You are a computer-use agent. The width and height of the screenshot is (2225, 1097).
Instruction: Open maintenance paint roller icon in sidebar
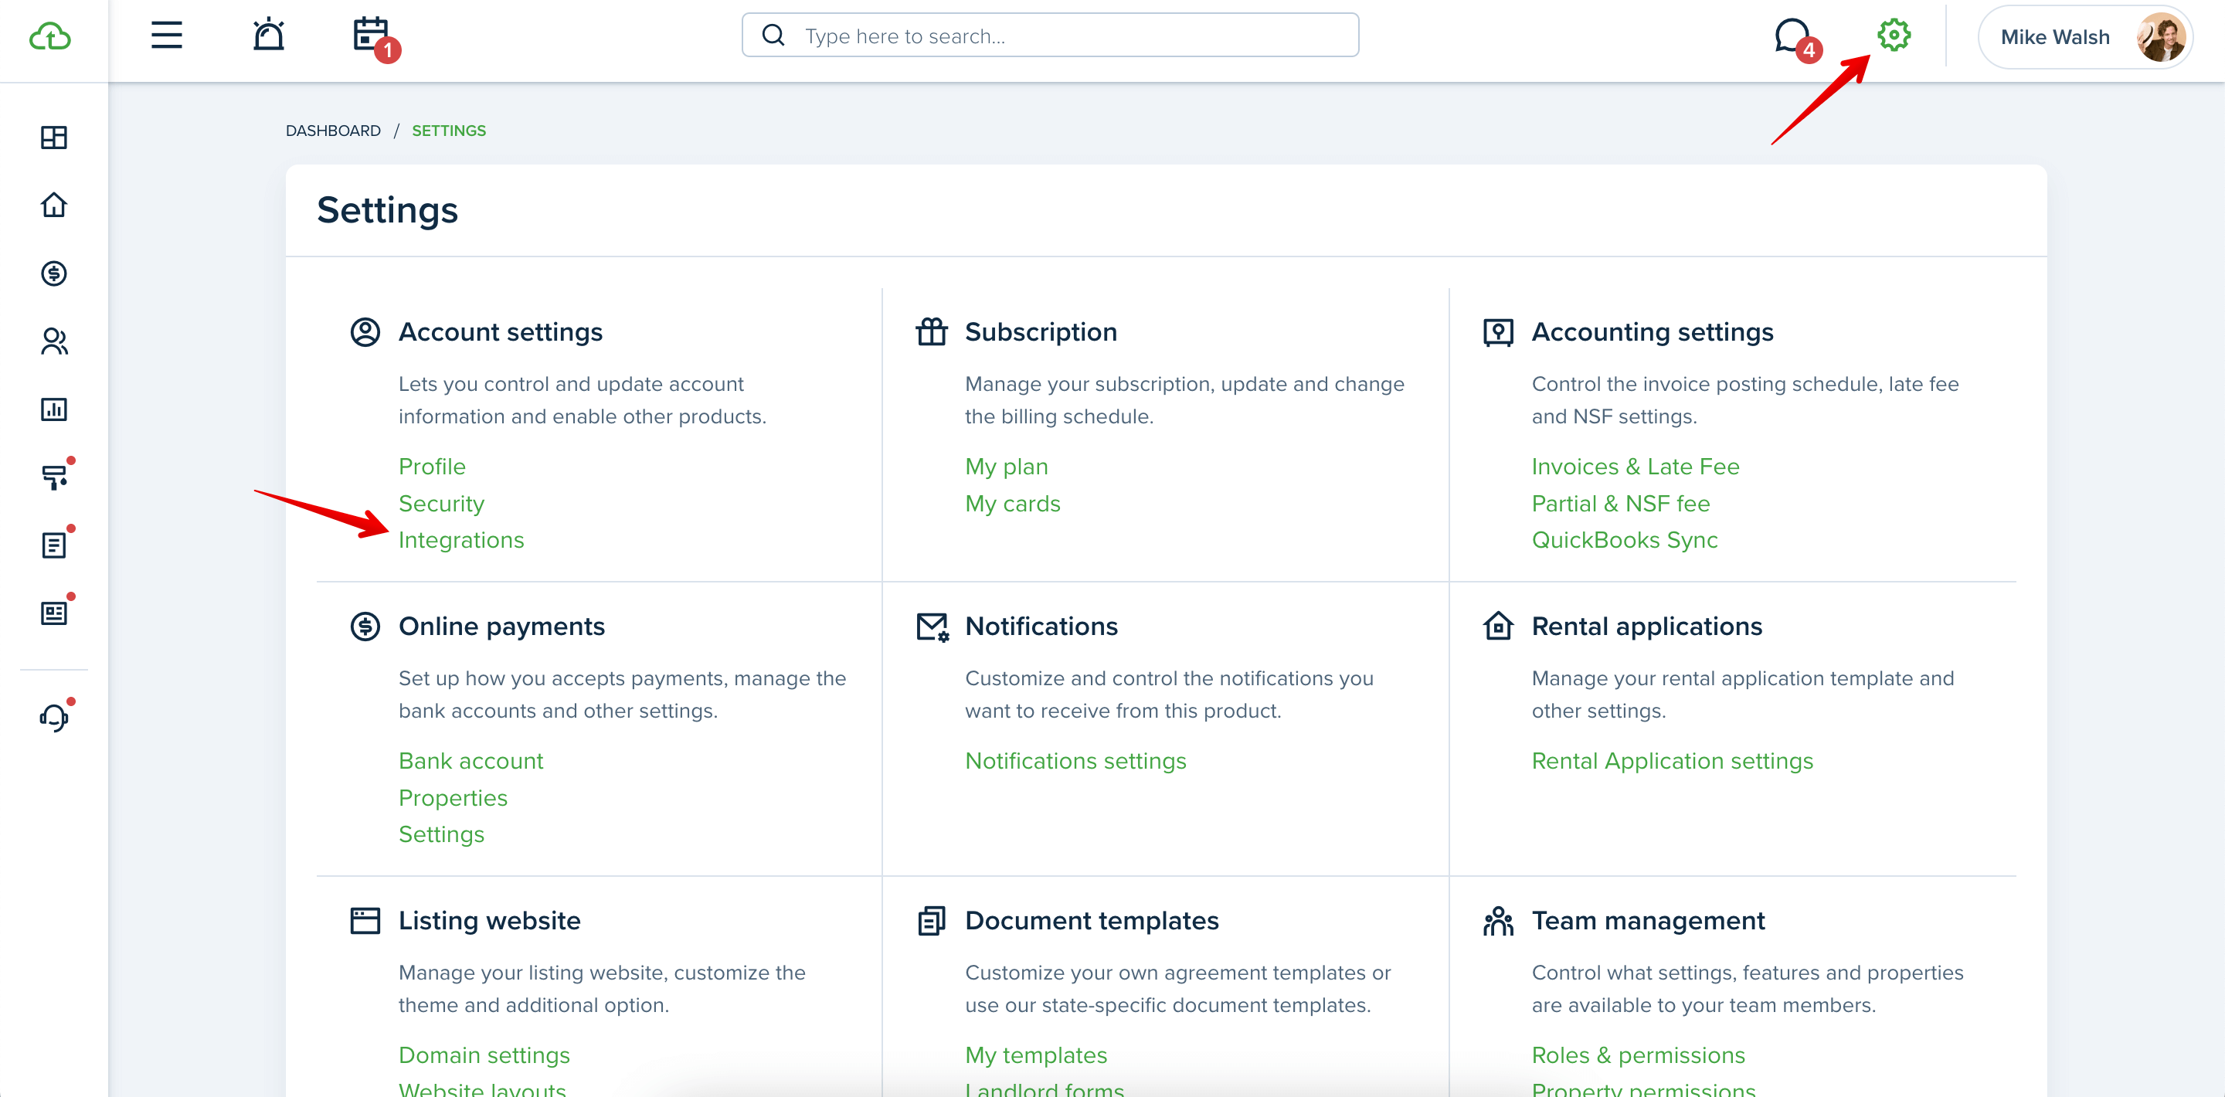[56, 476]
